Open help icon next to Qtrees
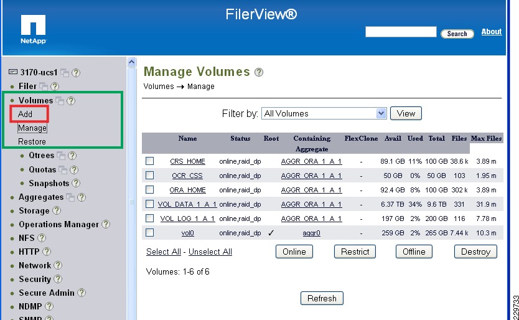This screenshot has width=519, height=320. click(72, 156)
